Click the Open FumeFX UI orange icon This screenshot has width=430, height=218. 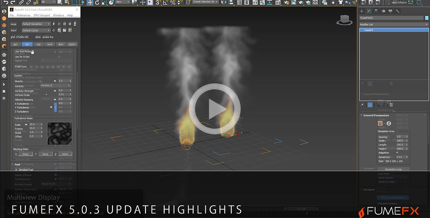[380, 124]
